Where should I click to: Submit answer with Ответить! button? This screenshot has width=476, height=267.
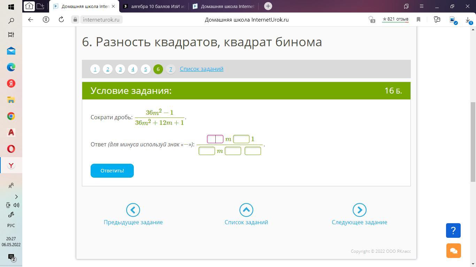112,171
